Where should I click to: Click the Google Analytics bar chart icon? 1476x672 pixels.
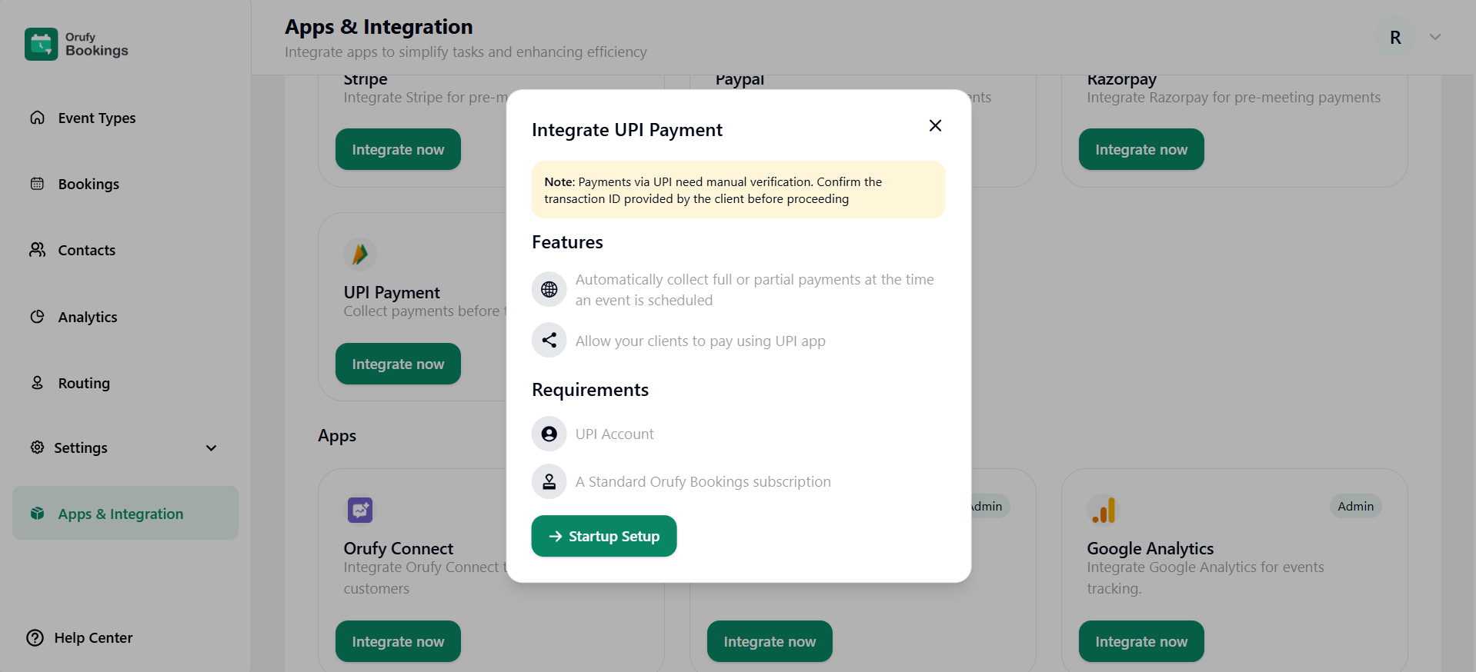(1104, 510)
